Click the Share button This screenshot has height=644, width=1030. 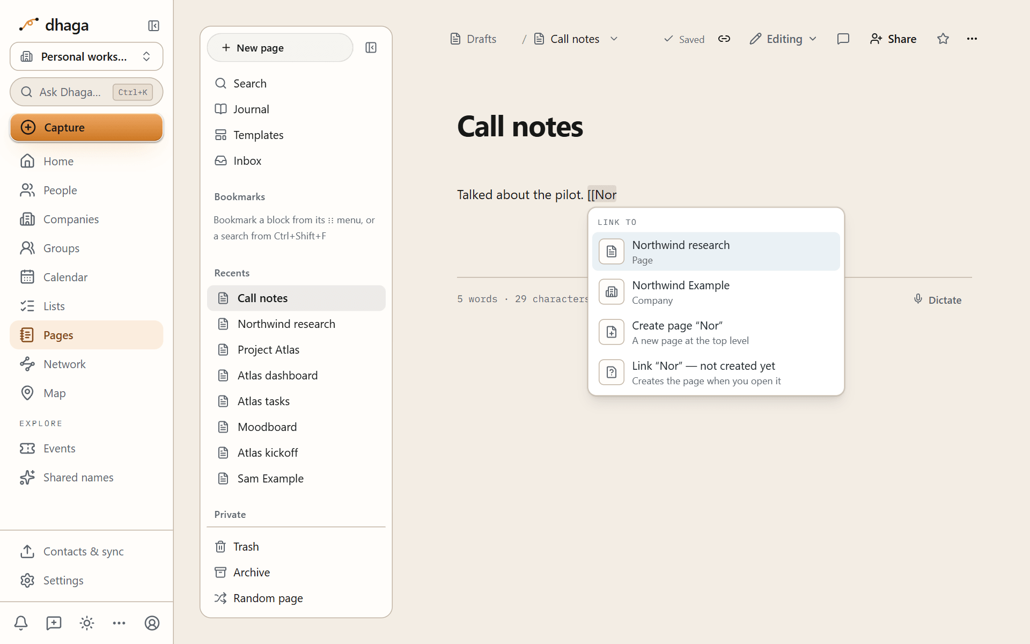[893, 39]
